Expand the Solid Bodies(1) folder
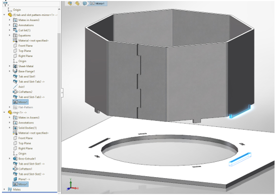Image resolution: width=275 pixels, height=195 pixels. (x=10, y=128)
